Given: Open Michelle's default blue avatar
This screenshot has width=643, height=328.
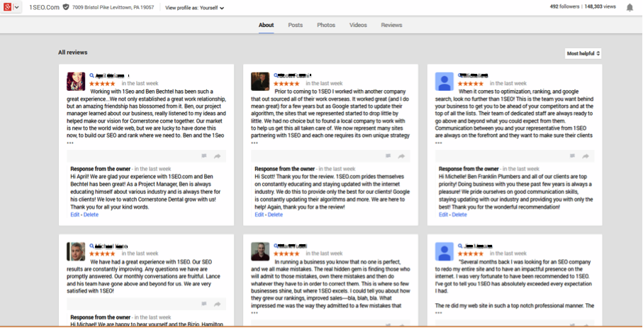Looking at the screenshot, I should [444, 81].
